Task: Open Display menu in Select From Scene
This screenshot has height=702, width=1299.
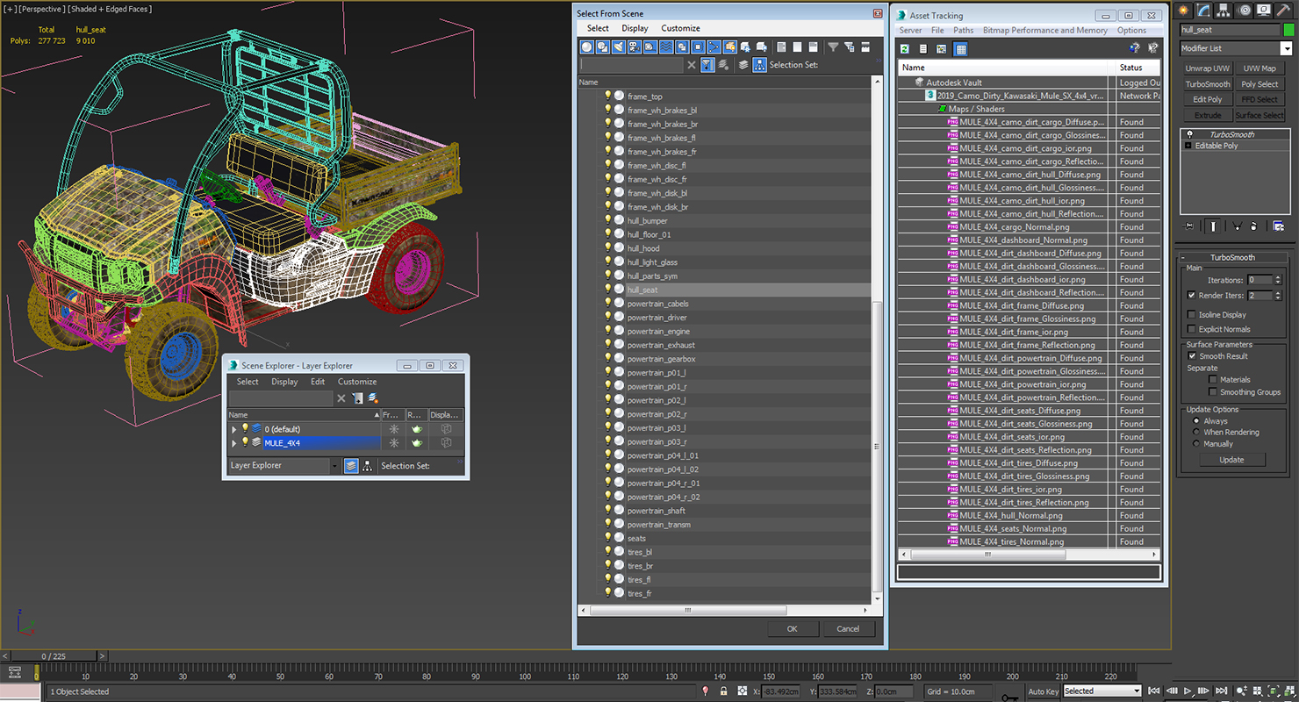Action: click(x=635, y=28)
